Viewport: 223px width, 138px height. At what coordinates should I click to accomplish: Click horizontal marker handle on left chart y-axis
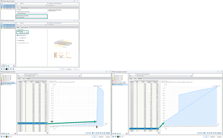click(52, 122)
